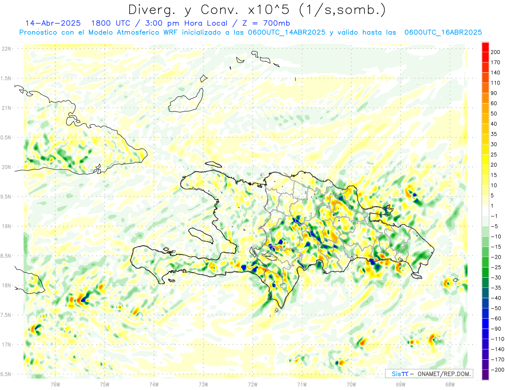Click the latitude label "1.5N"
The image size is (505, 390).
point(6,78)
